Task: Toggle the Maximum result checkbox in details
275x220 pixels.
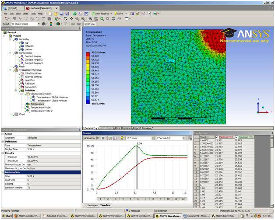Action: click(7, 161)
